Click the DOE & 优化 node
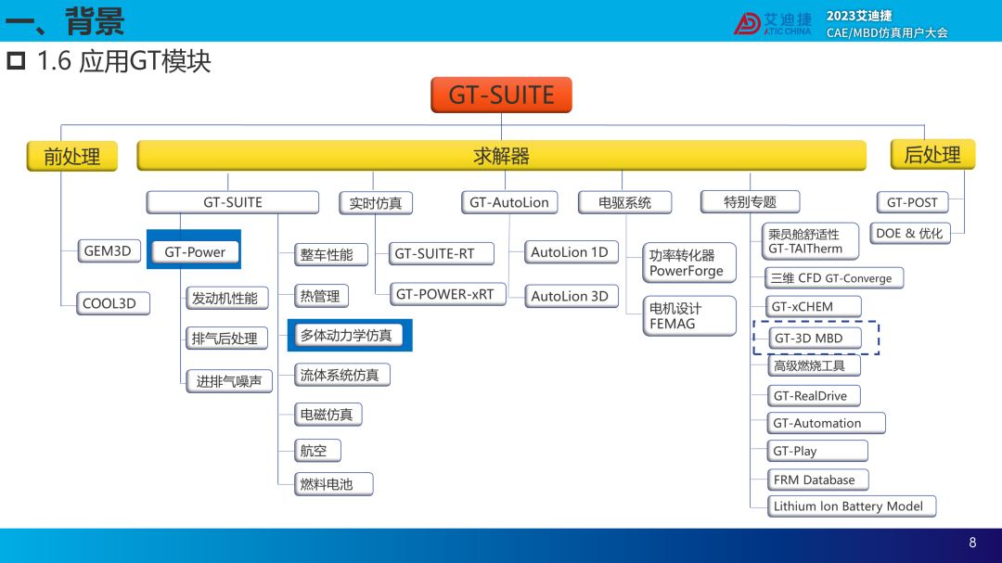This screenshot has height=563, width=1002. [910, 233]
